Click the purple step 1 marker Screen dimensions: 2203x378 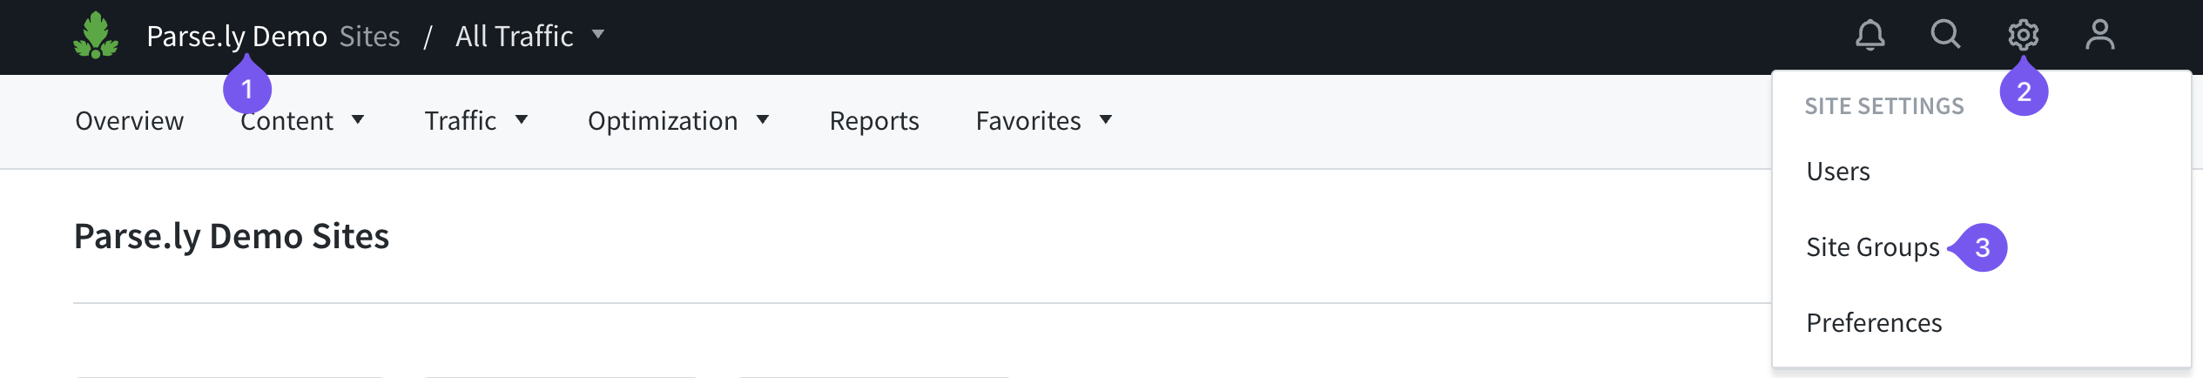click(x=247, y=90)
